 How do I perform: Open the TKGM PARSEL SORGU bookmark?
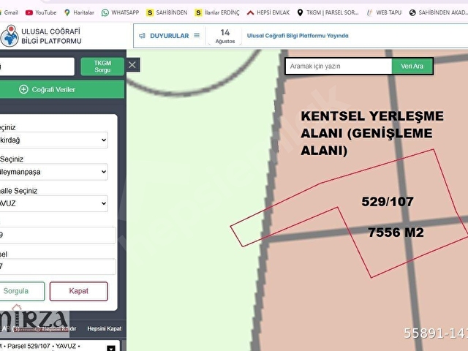coord(328,12)
